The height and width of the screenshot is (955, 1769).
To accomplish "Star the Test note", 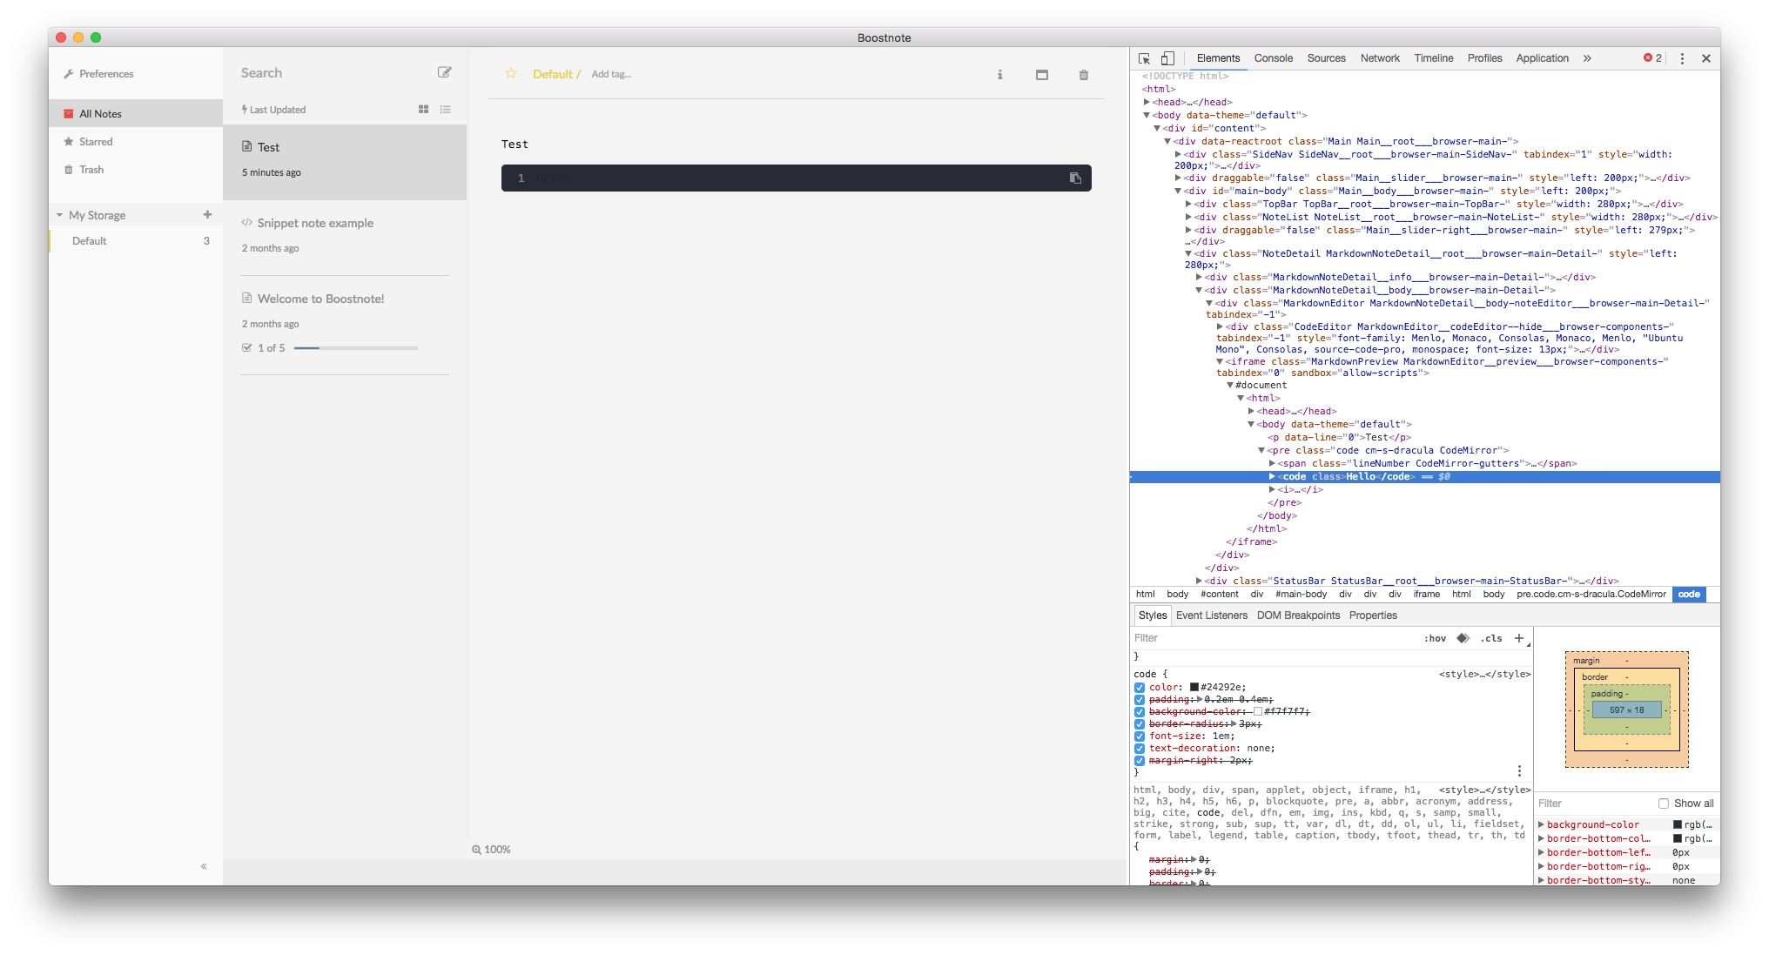I will [511, 74].
